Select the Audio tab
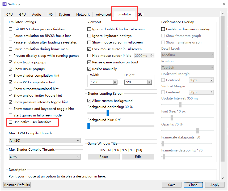 [x=36, y=15]
